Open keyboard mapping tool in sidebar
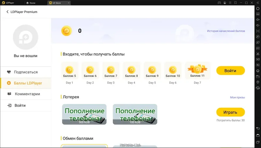 [258, 14]
